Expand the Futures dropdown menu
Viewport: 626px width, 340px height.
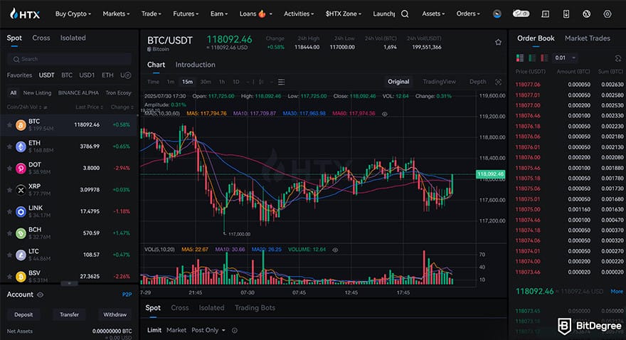[x=186, y=14]
